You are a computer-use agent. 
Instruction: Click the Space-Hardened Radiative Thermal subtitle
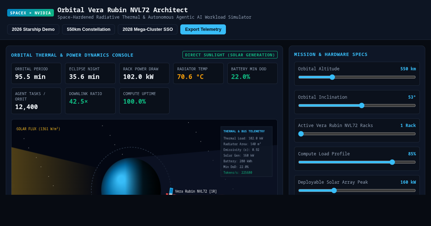154,17
